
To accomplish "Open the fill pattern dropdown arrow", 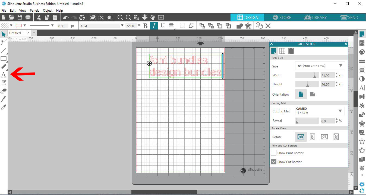I will (11, 25).
